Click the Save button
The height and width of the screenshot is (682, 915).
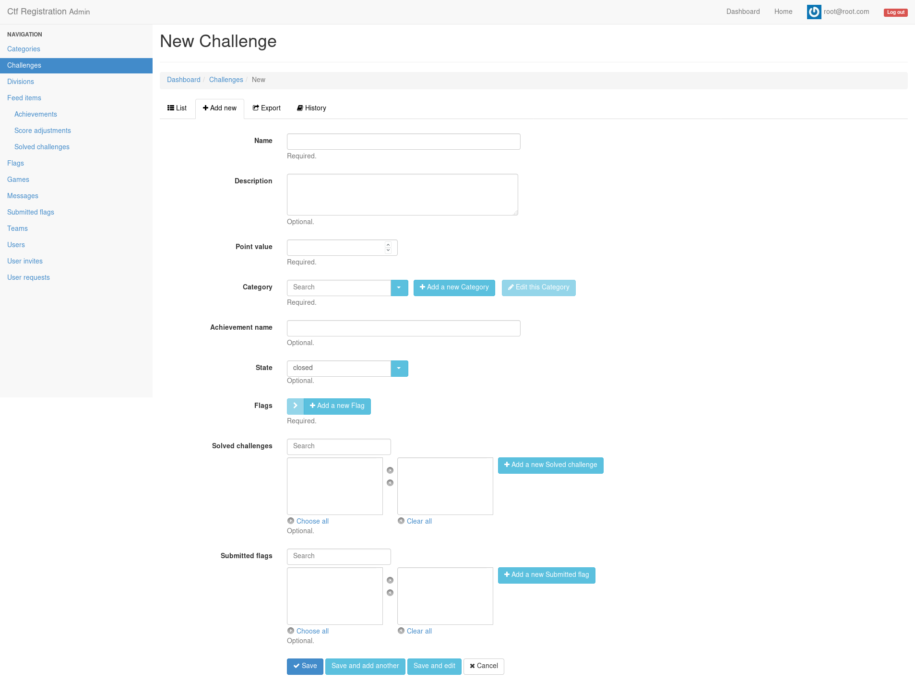pyautogui.click(x=305, y=666)
